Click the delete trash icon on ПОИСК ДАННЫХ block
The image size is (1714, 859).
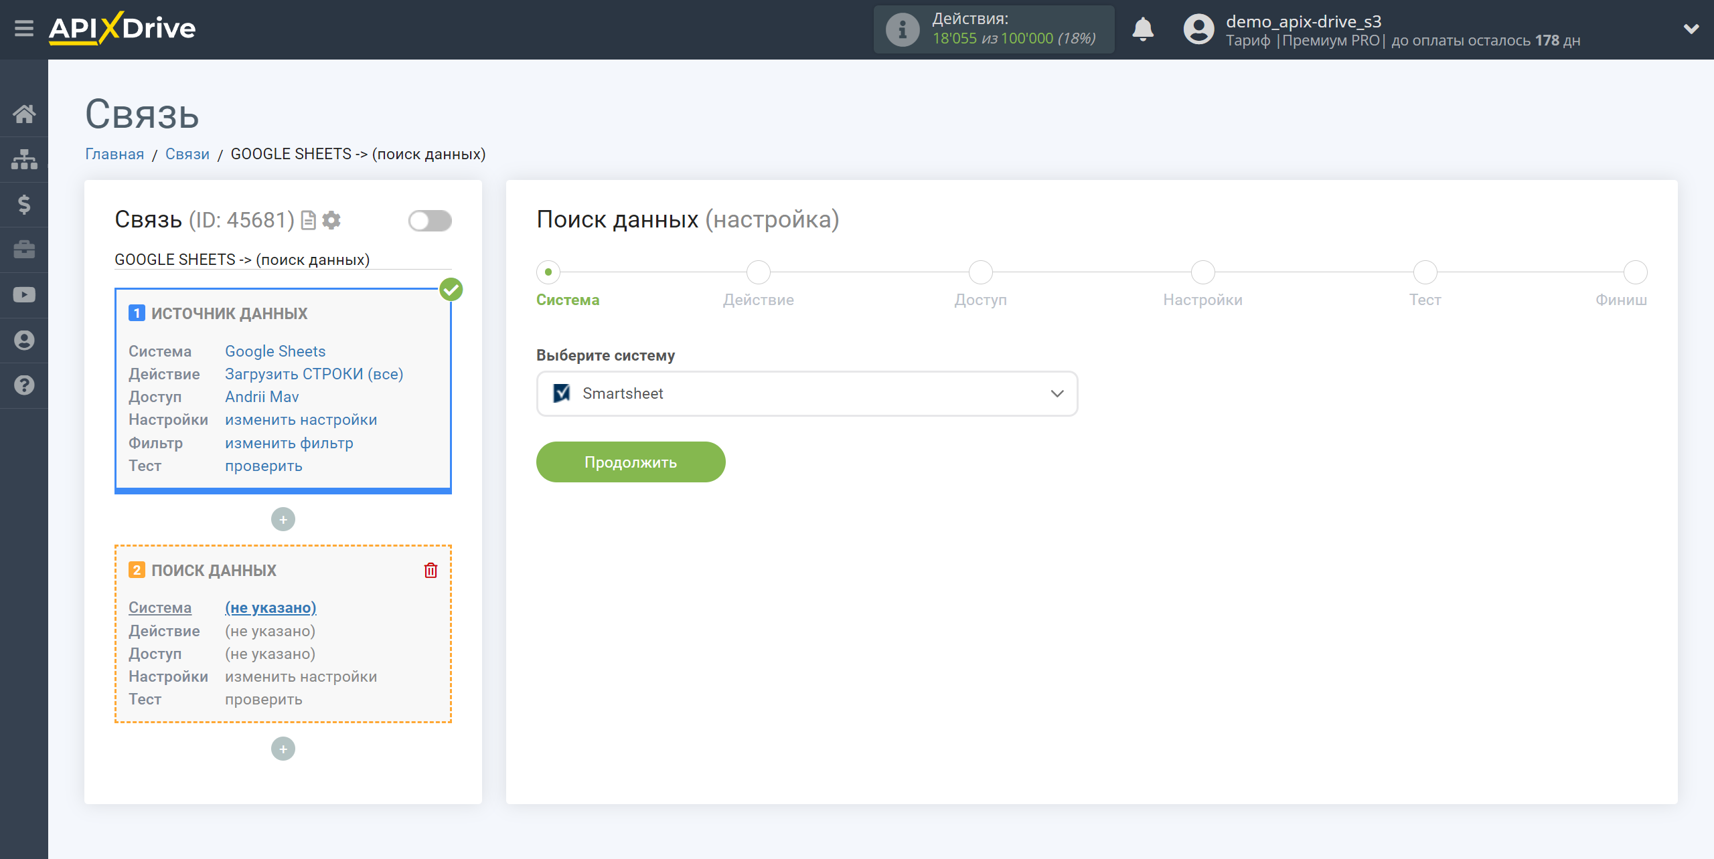[x=431, y=570]
